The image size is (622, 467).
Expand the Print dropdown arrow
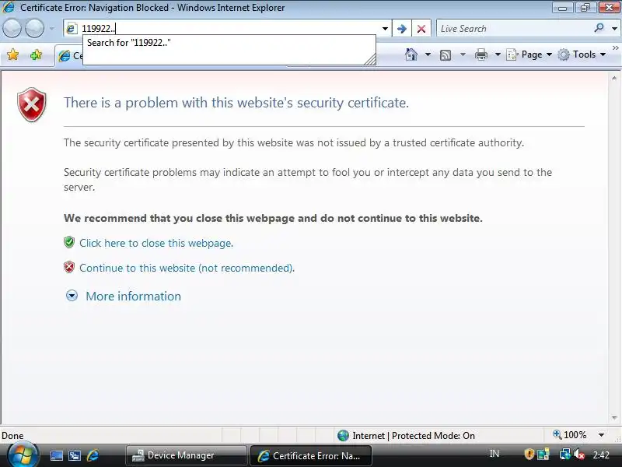(x=498, y=54)
